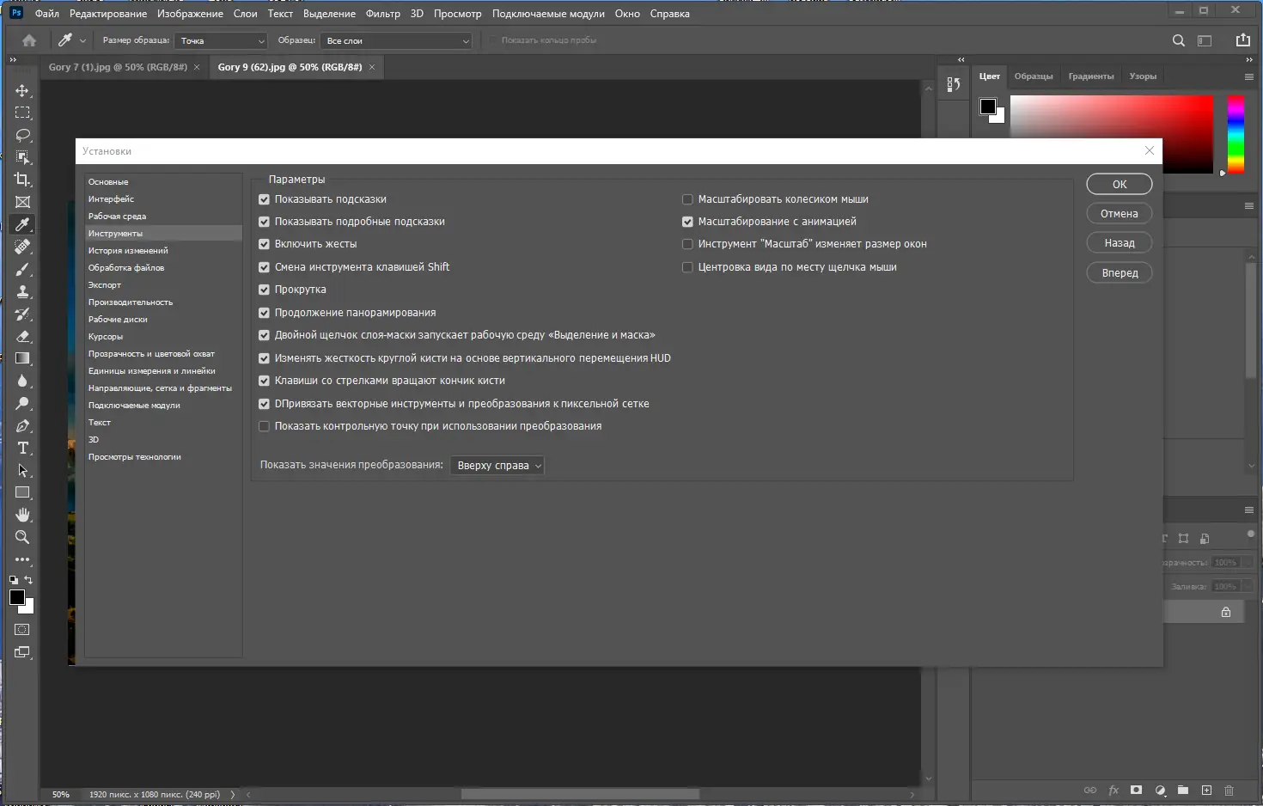Screen dimensions: 1263x806
Task: Select the Hand tool
Action: [22, 515]
